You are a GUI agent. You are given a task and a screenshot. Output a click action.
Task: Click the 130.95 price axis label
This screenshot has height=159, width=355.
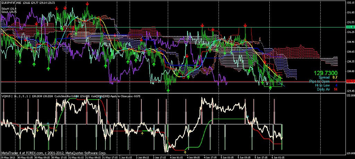click(350, 42)
